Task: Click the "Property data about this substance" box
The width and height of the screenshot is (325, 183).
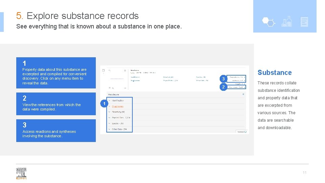Action: tap(56, 73)
